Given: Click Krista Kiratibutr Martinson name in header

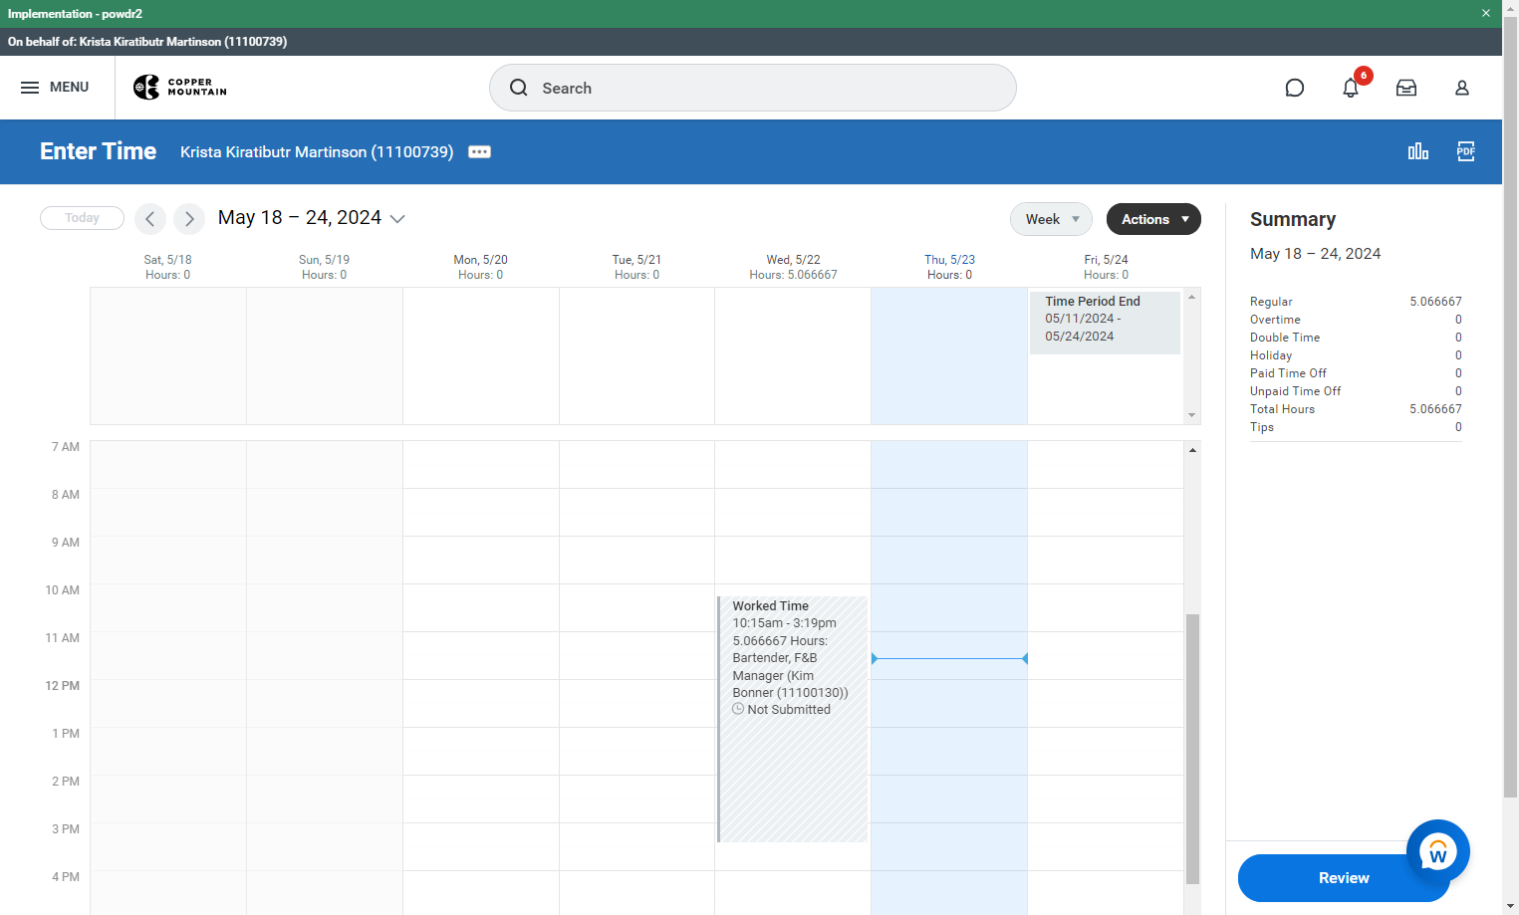Looking at the screenshot, I should pos(317,152).
